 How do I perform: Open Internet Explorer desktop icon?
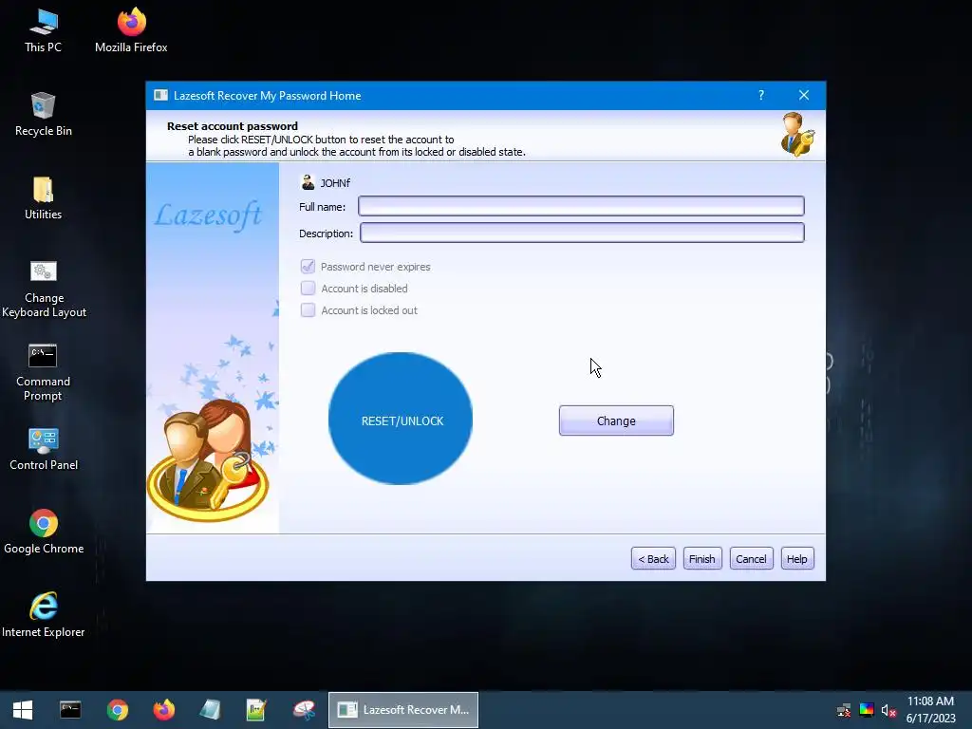[44, 615]
